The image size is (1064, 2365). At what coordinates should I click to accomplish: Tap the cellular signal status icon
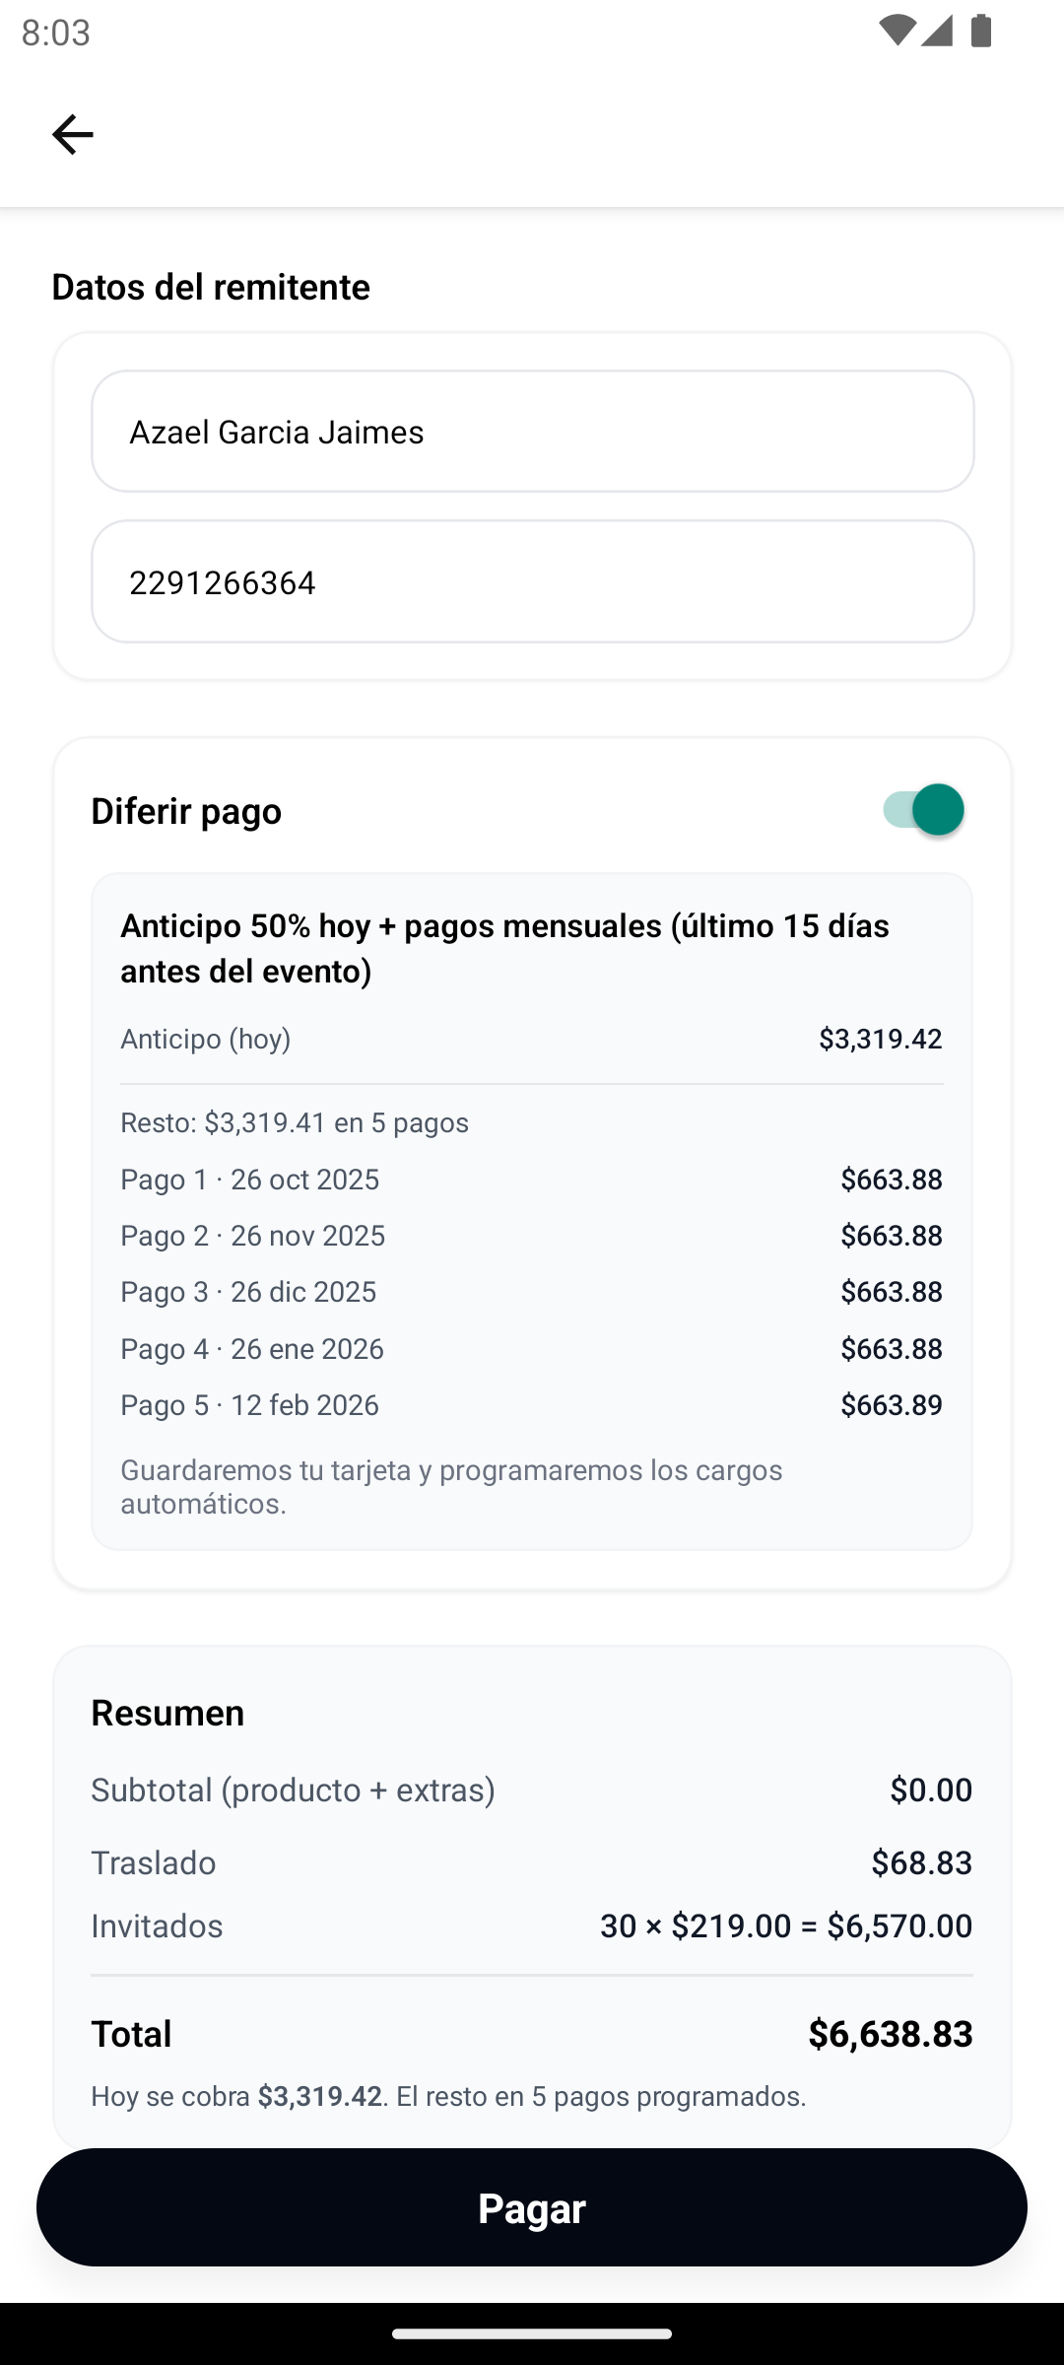click(x=937, y=32)
